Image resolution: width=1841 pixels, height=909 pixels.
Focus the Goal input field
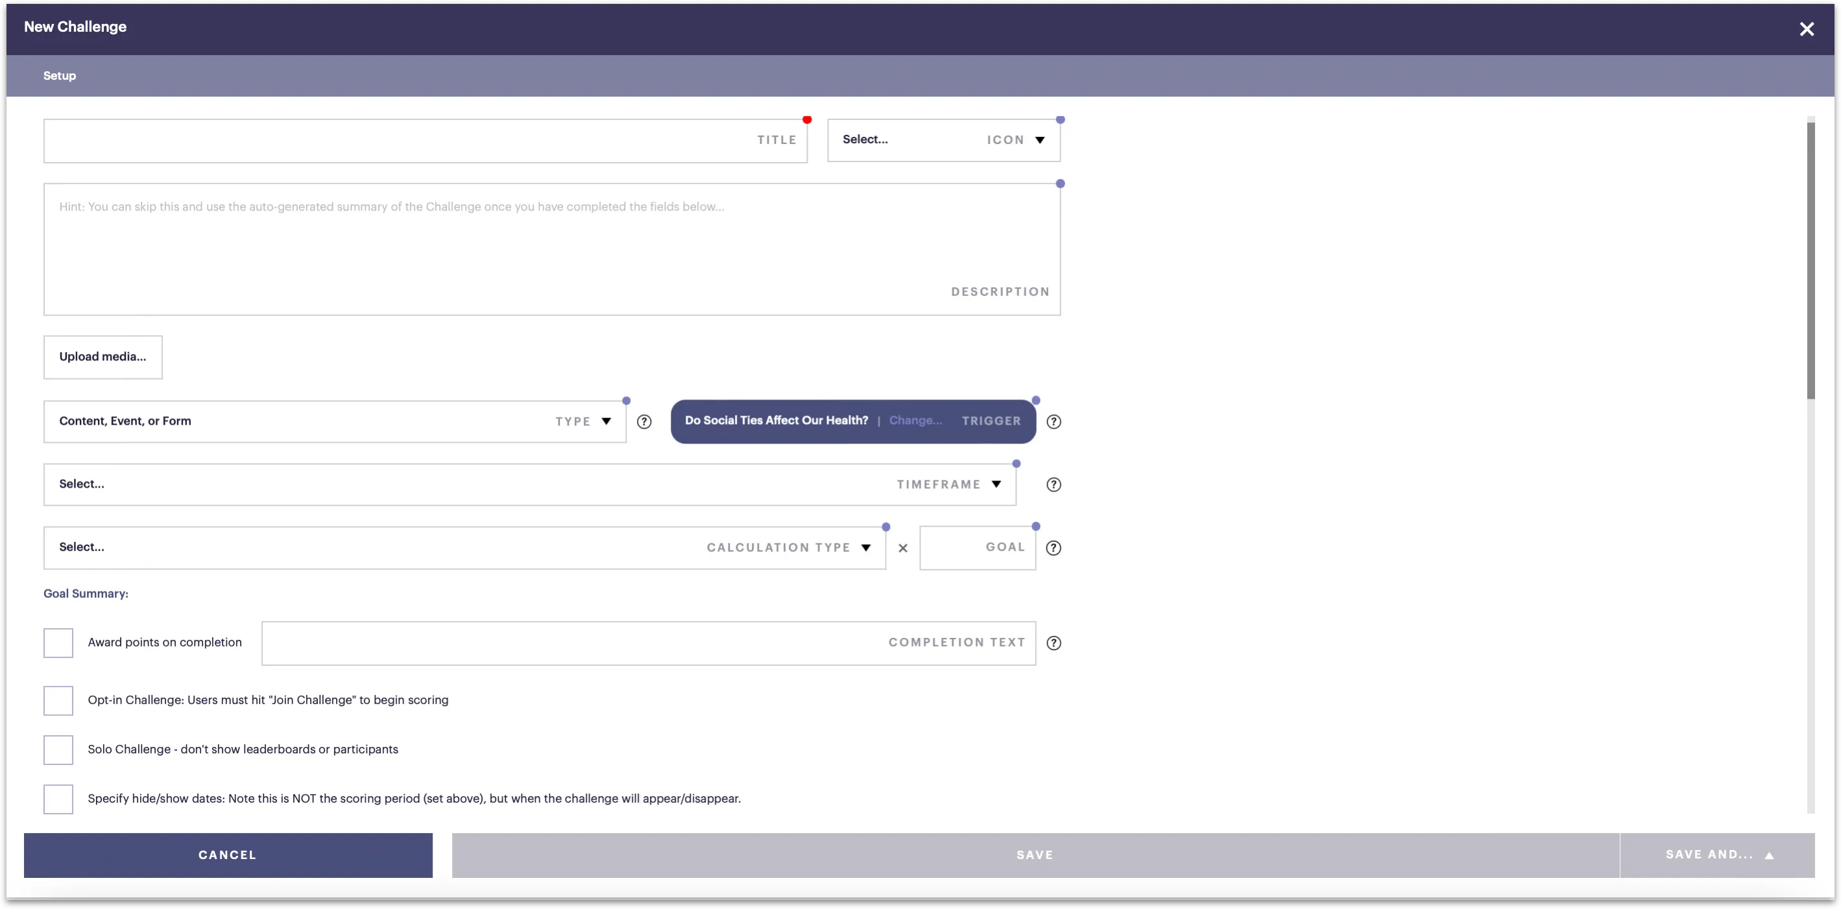click(978, 548)
